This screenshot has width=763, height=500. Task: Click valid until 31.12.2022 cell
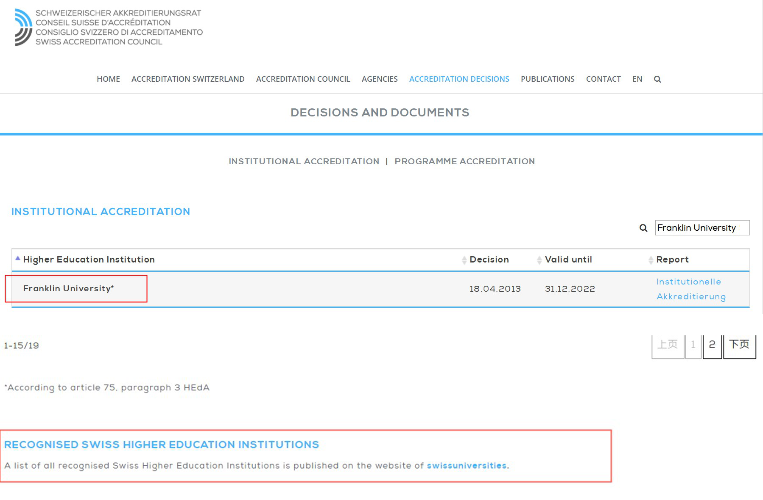click(570, 289)
